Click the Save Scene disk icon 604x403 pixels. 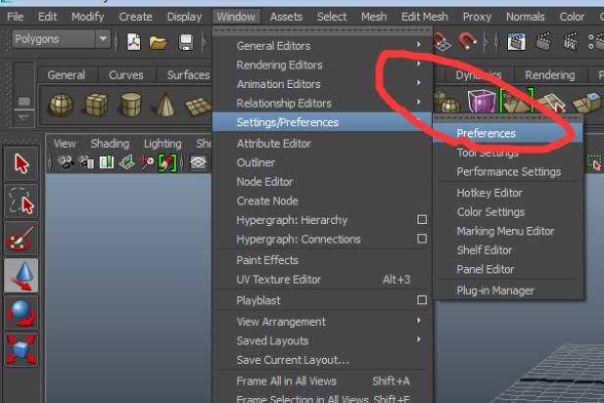tap(186, 42)
